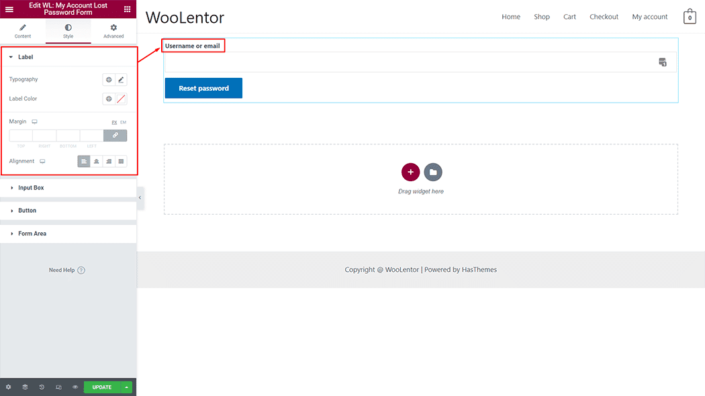This screenshot has width=705, height=396.
Task: Switch to Responsive Mode in footer
Action: click(x=58, y=387)
